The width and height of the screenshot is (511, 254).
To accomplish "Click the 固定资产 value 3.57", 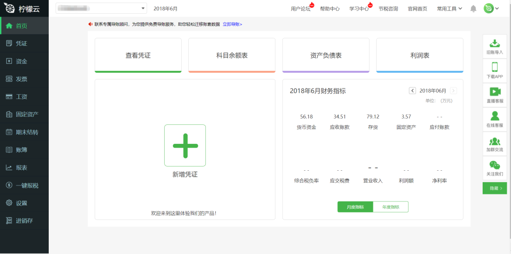I will 406,116.
